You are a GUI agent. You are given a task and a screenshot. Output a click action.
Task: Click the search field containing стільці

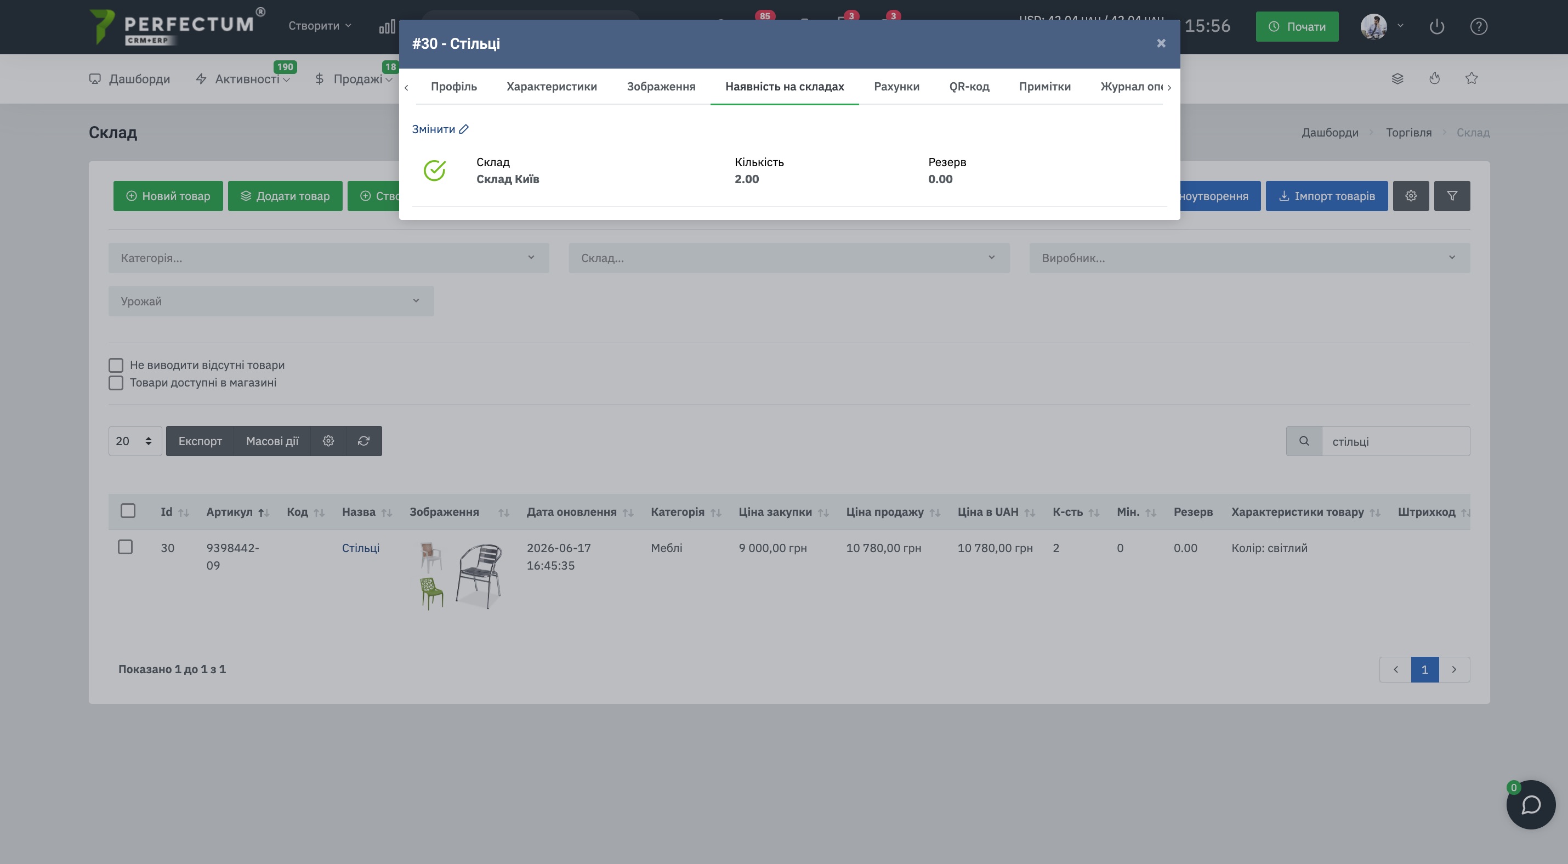click(1395, 441)
